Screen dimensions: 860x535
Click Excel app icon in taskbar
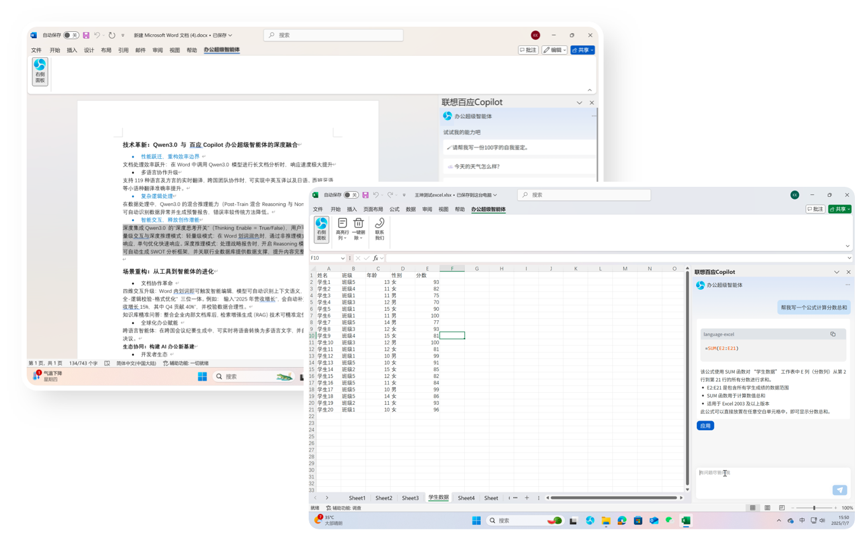685,520
